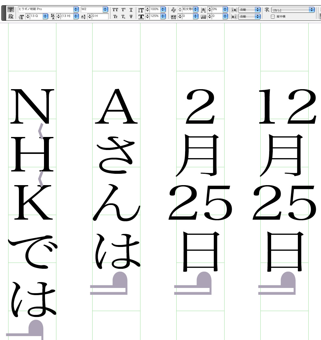Click the leading icon
This screenshot has width=321, height=340.
53,17
